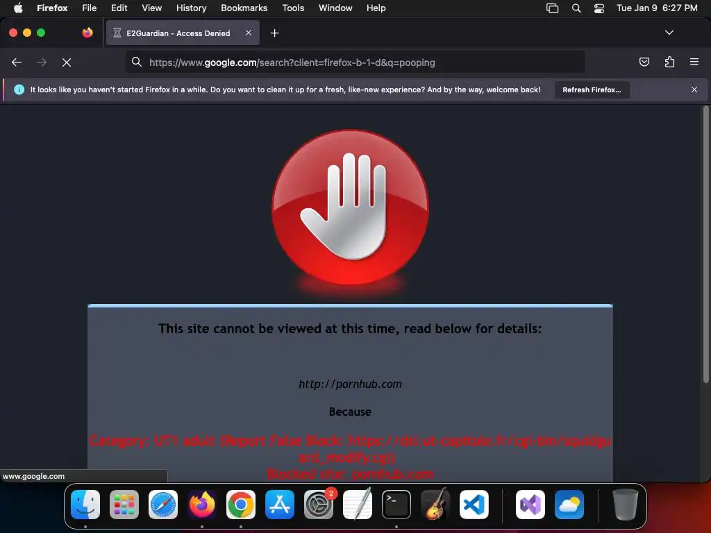
Task: Open the Extensions puzzle icon
Action: coord(669,62)
